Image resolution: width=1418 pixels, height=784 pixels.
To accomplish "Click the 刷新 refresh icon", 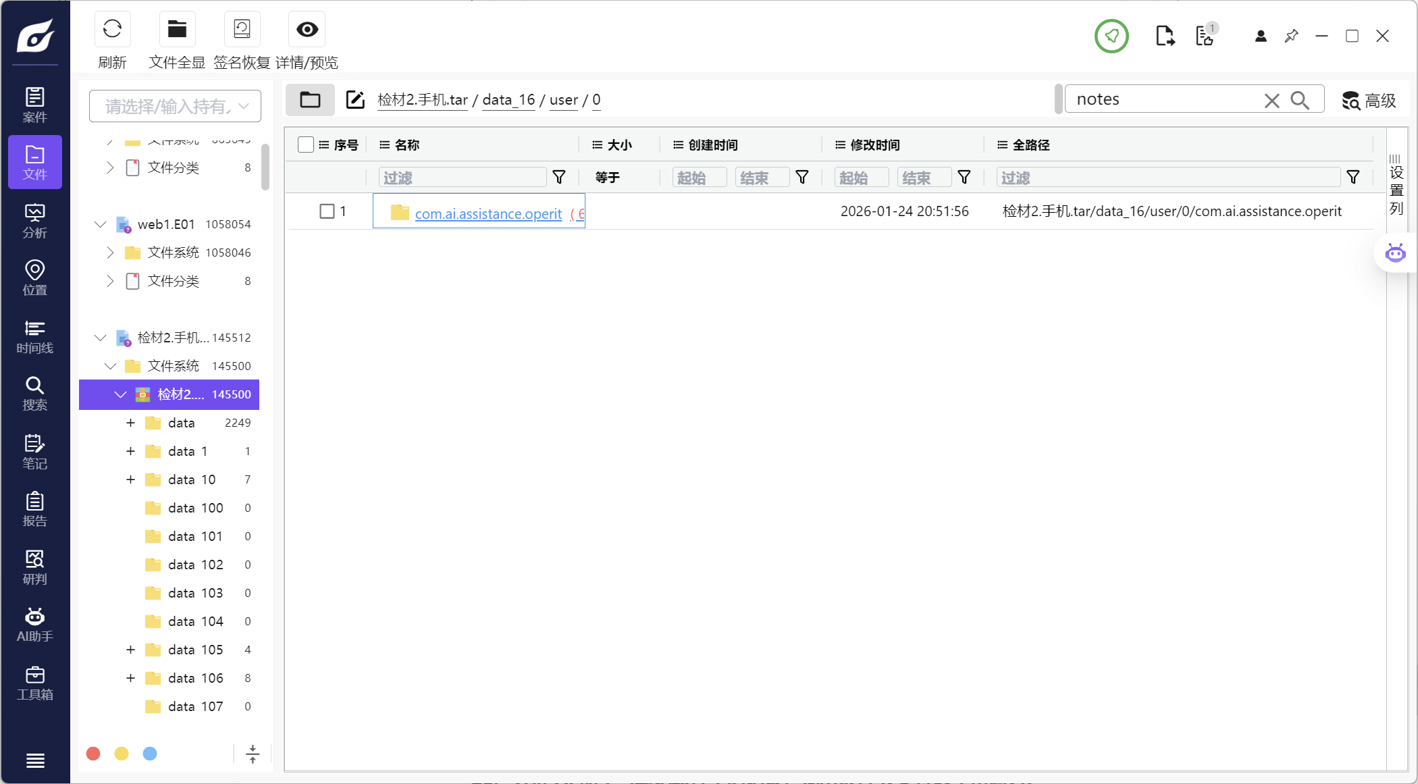I will (112, 30).
